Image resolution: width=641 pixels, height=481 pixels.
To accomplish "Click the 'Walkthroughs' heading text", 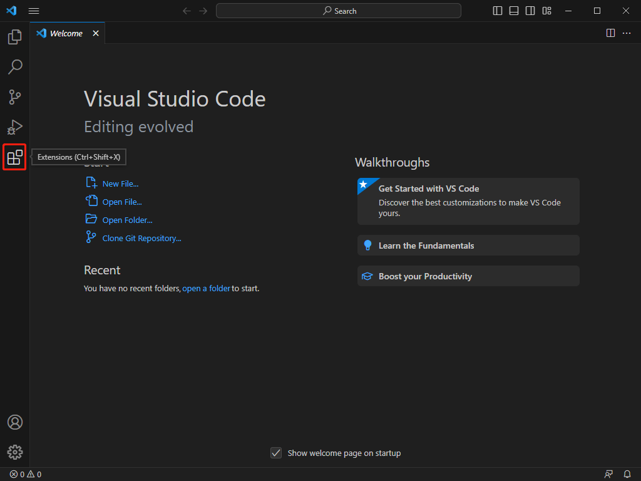I will [x=392, y=162].
